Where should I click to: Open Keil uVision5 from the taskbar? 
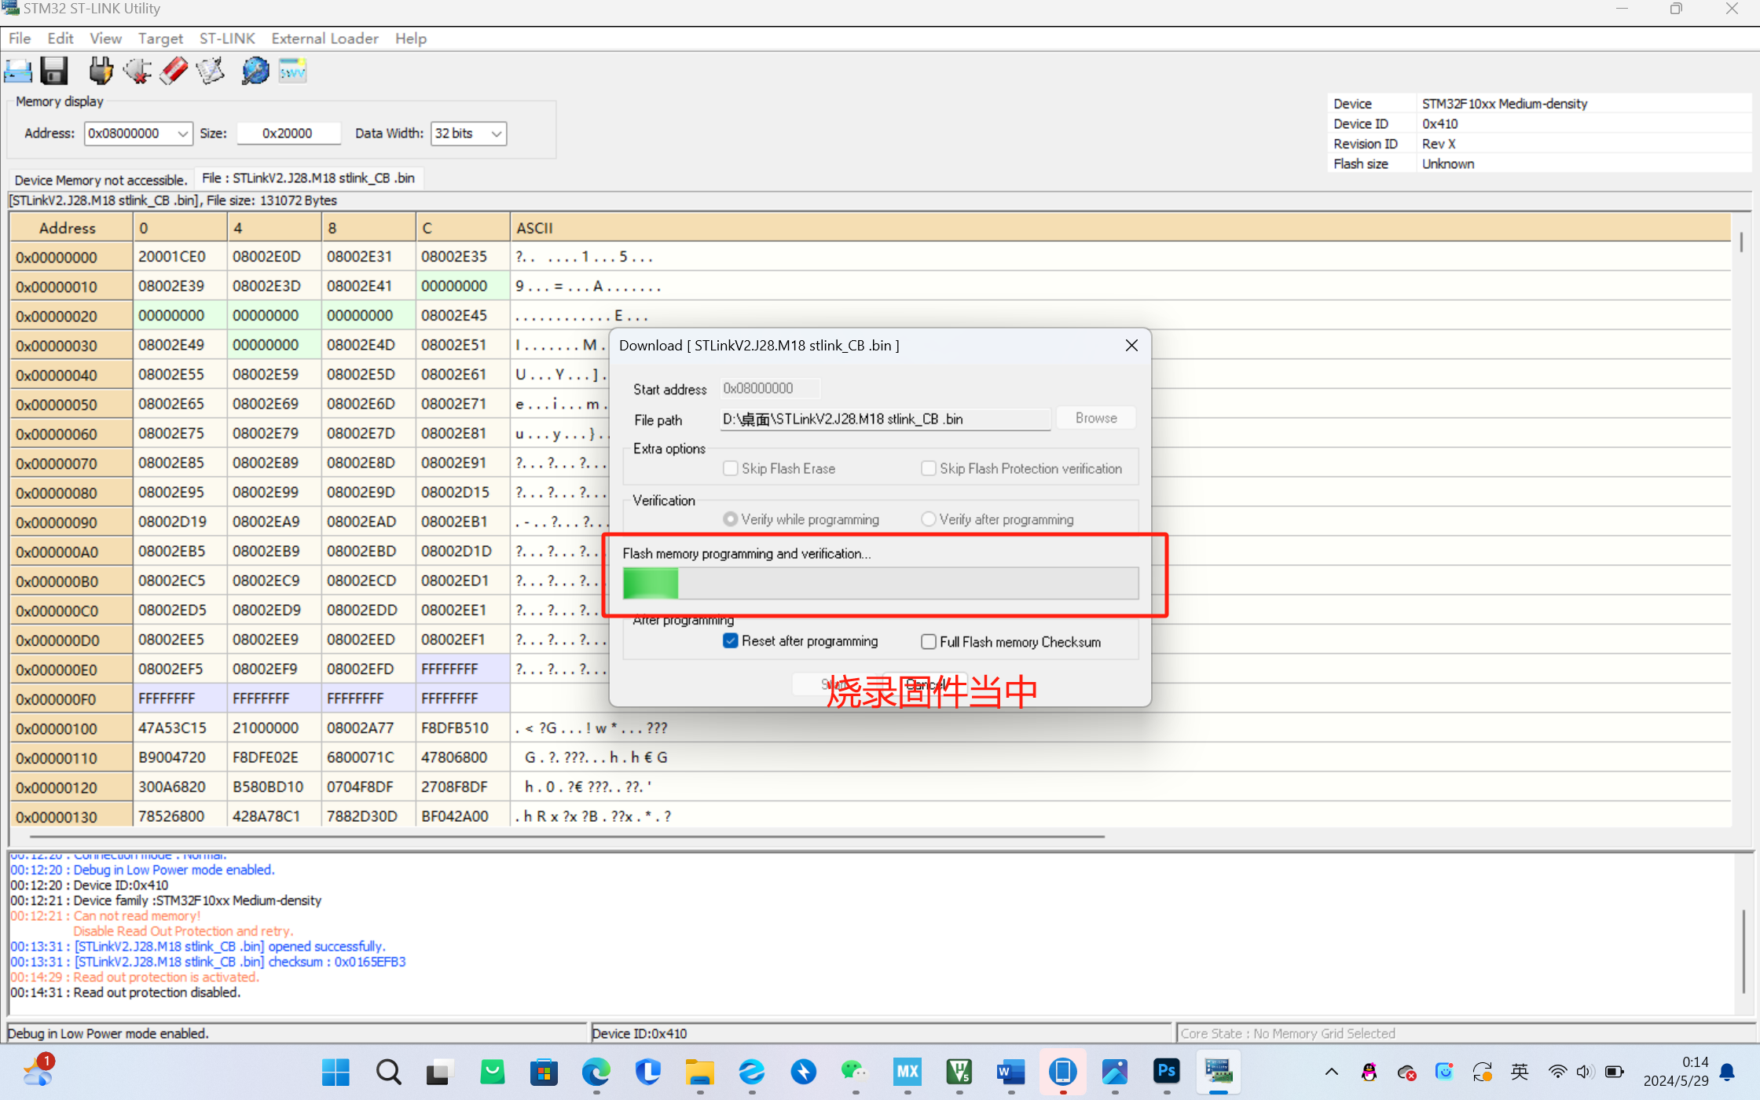[959, 1072]
